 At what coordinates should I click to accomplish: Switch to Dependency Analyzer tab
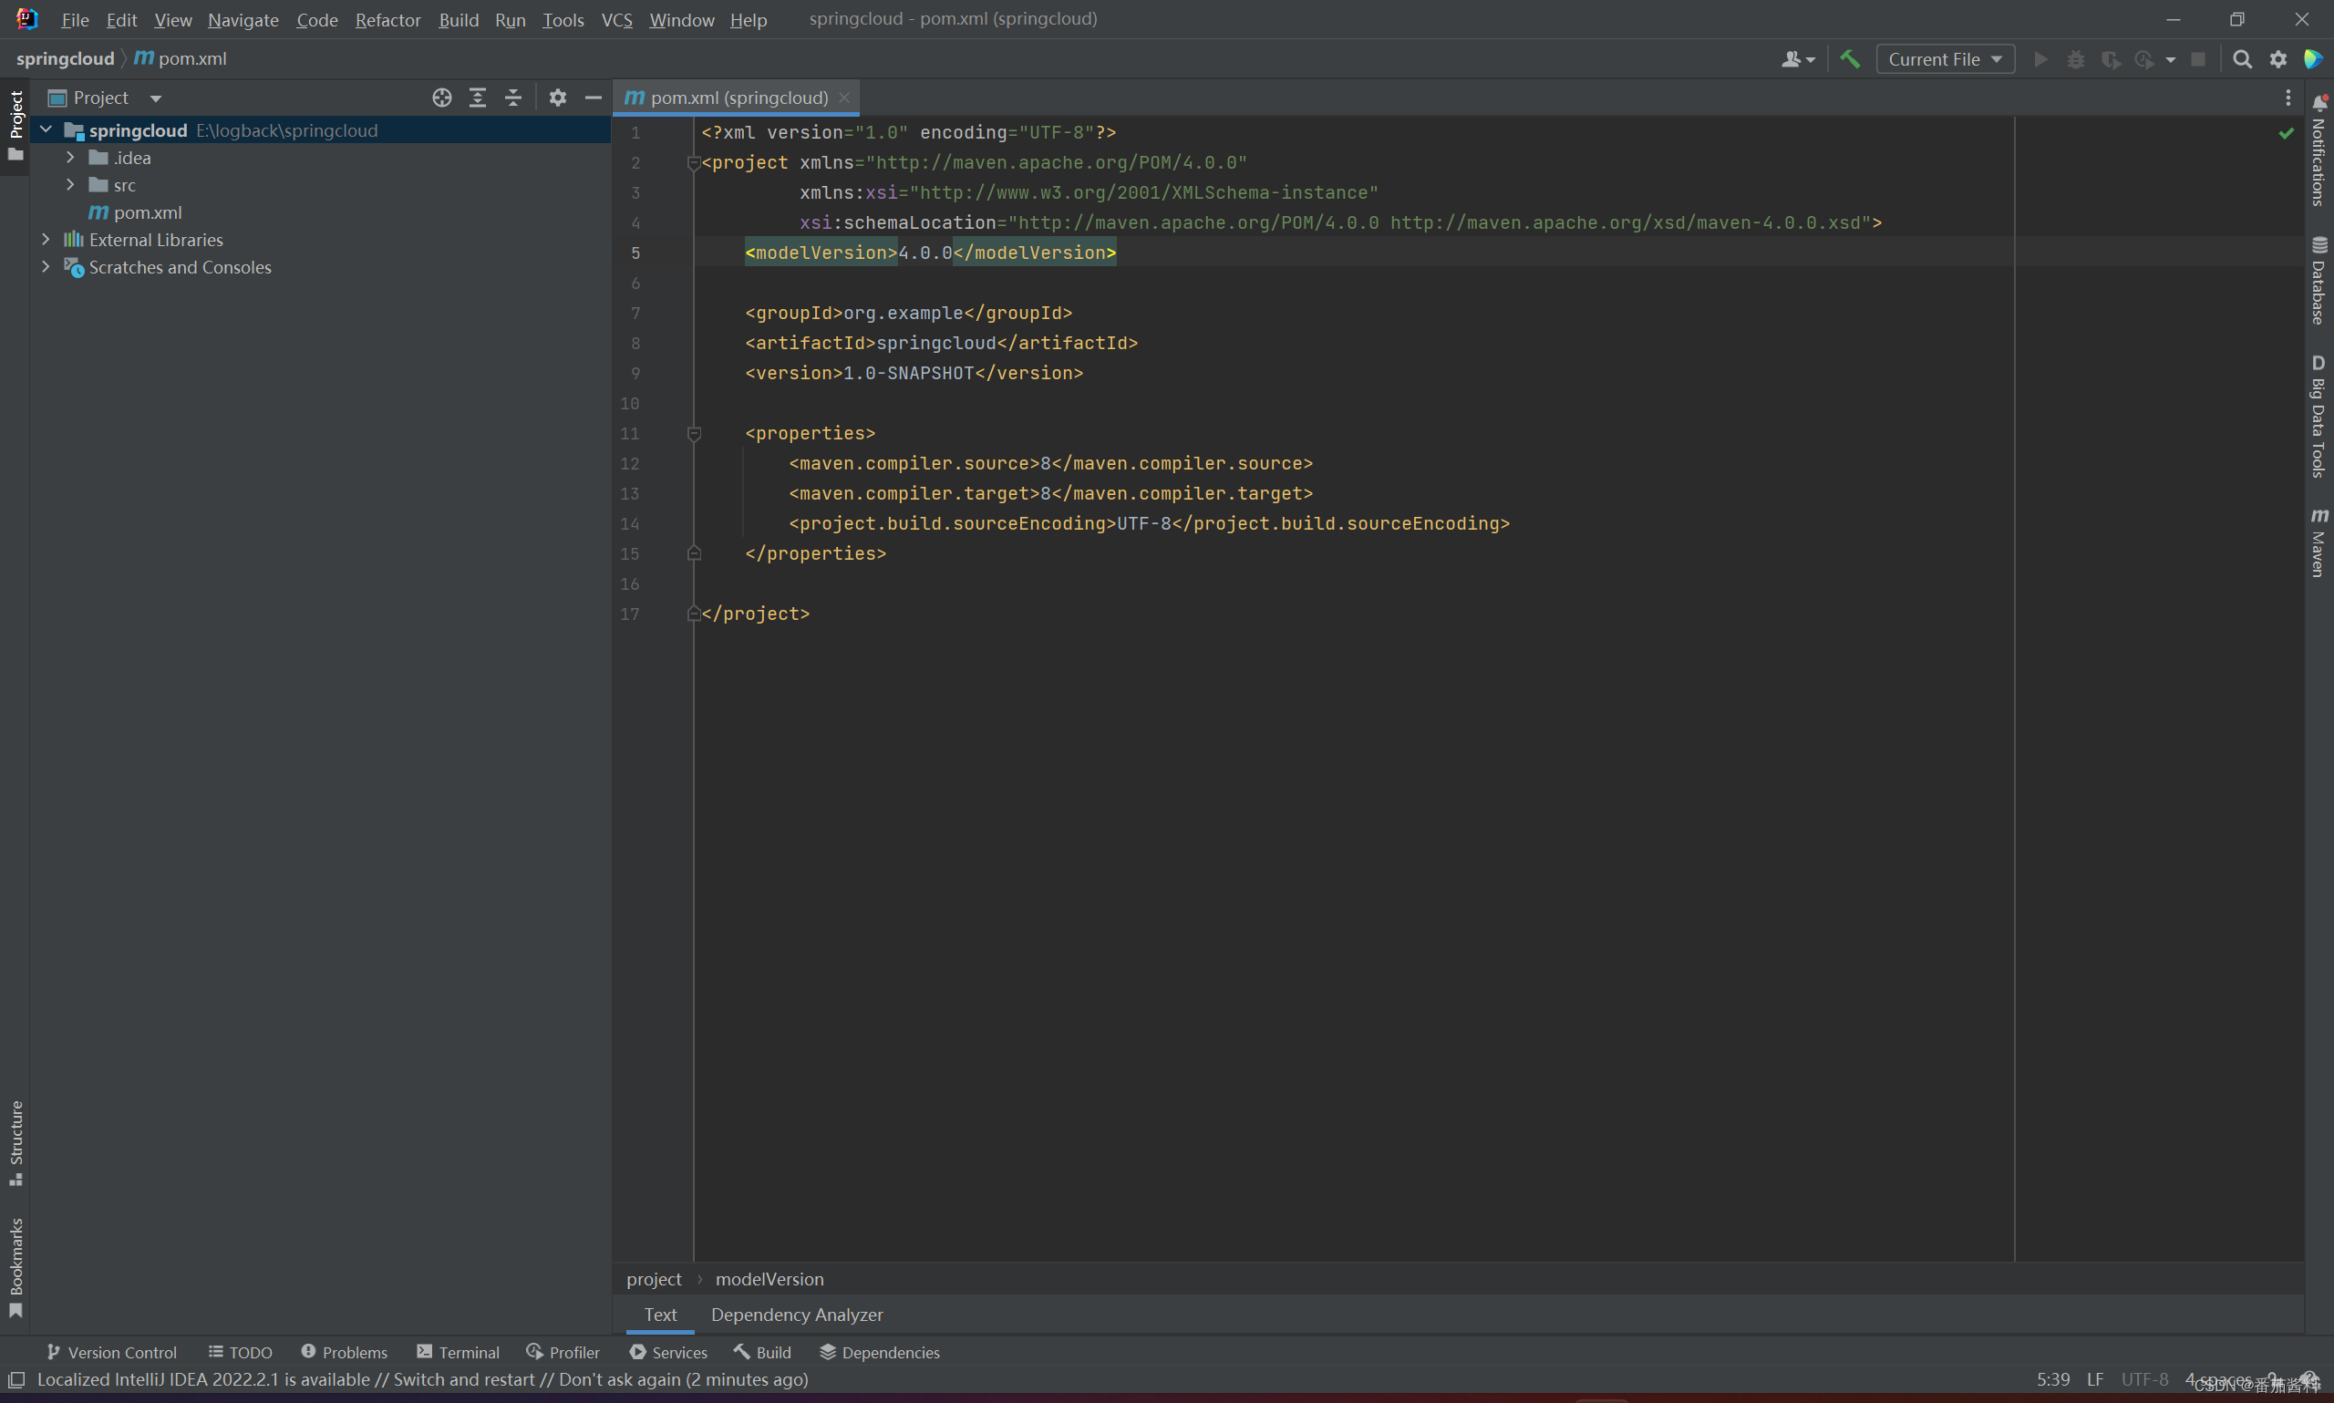click(796, 1315)
